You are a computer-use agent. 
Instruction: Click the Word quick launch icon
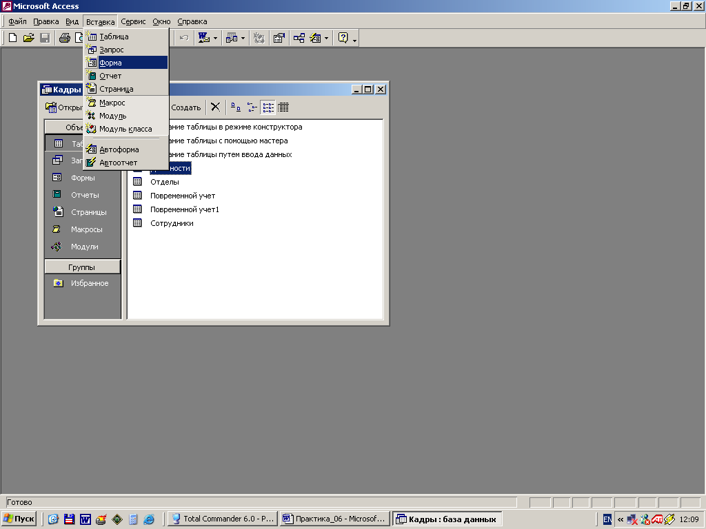[x=85, y=519]
